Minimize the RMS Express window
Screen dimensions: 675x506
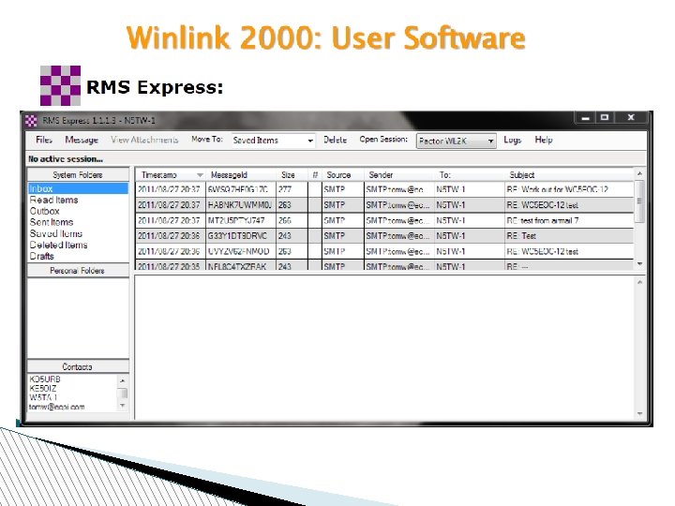click(x=585, y=117)
